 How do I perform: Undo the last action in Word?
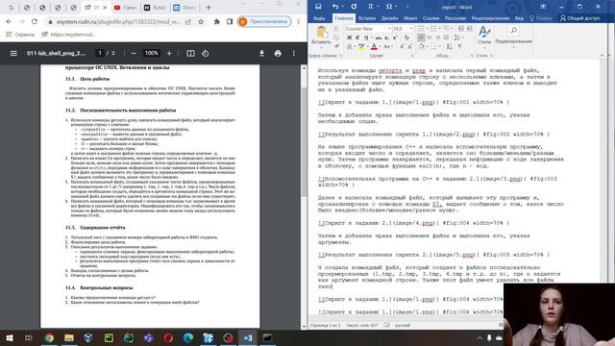[335, 7]
